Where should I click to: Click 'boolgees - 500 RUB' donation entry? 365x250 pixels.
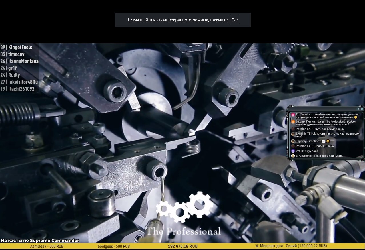(114, 246)
